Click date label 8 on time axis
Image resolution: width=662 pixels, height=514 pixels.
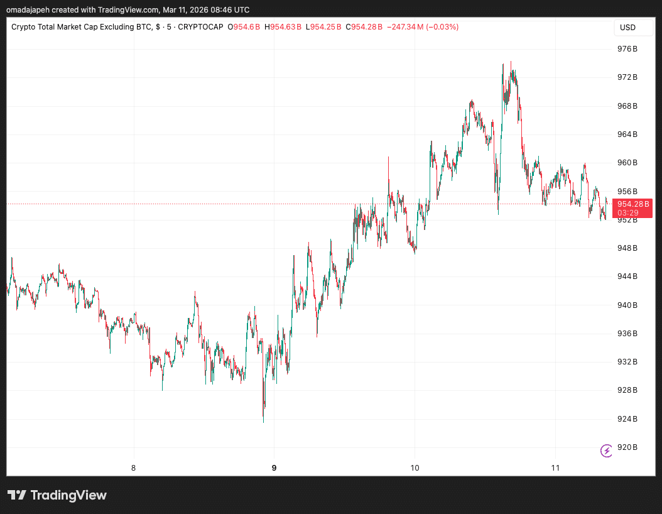click(133, 468)
